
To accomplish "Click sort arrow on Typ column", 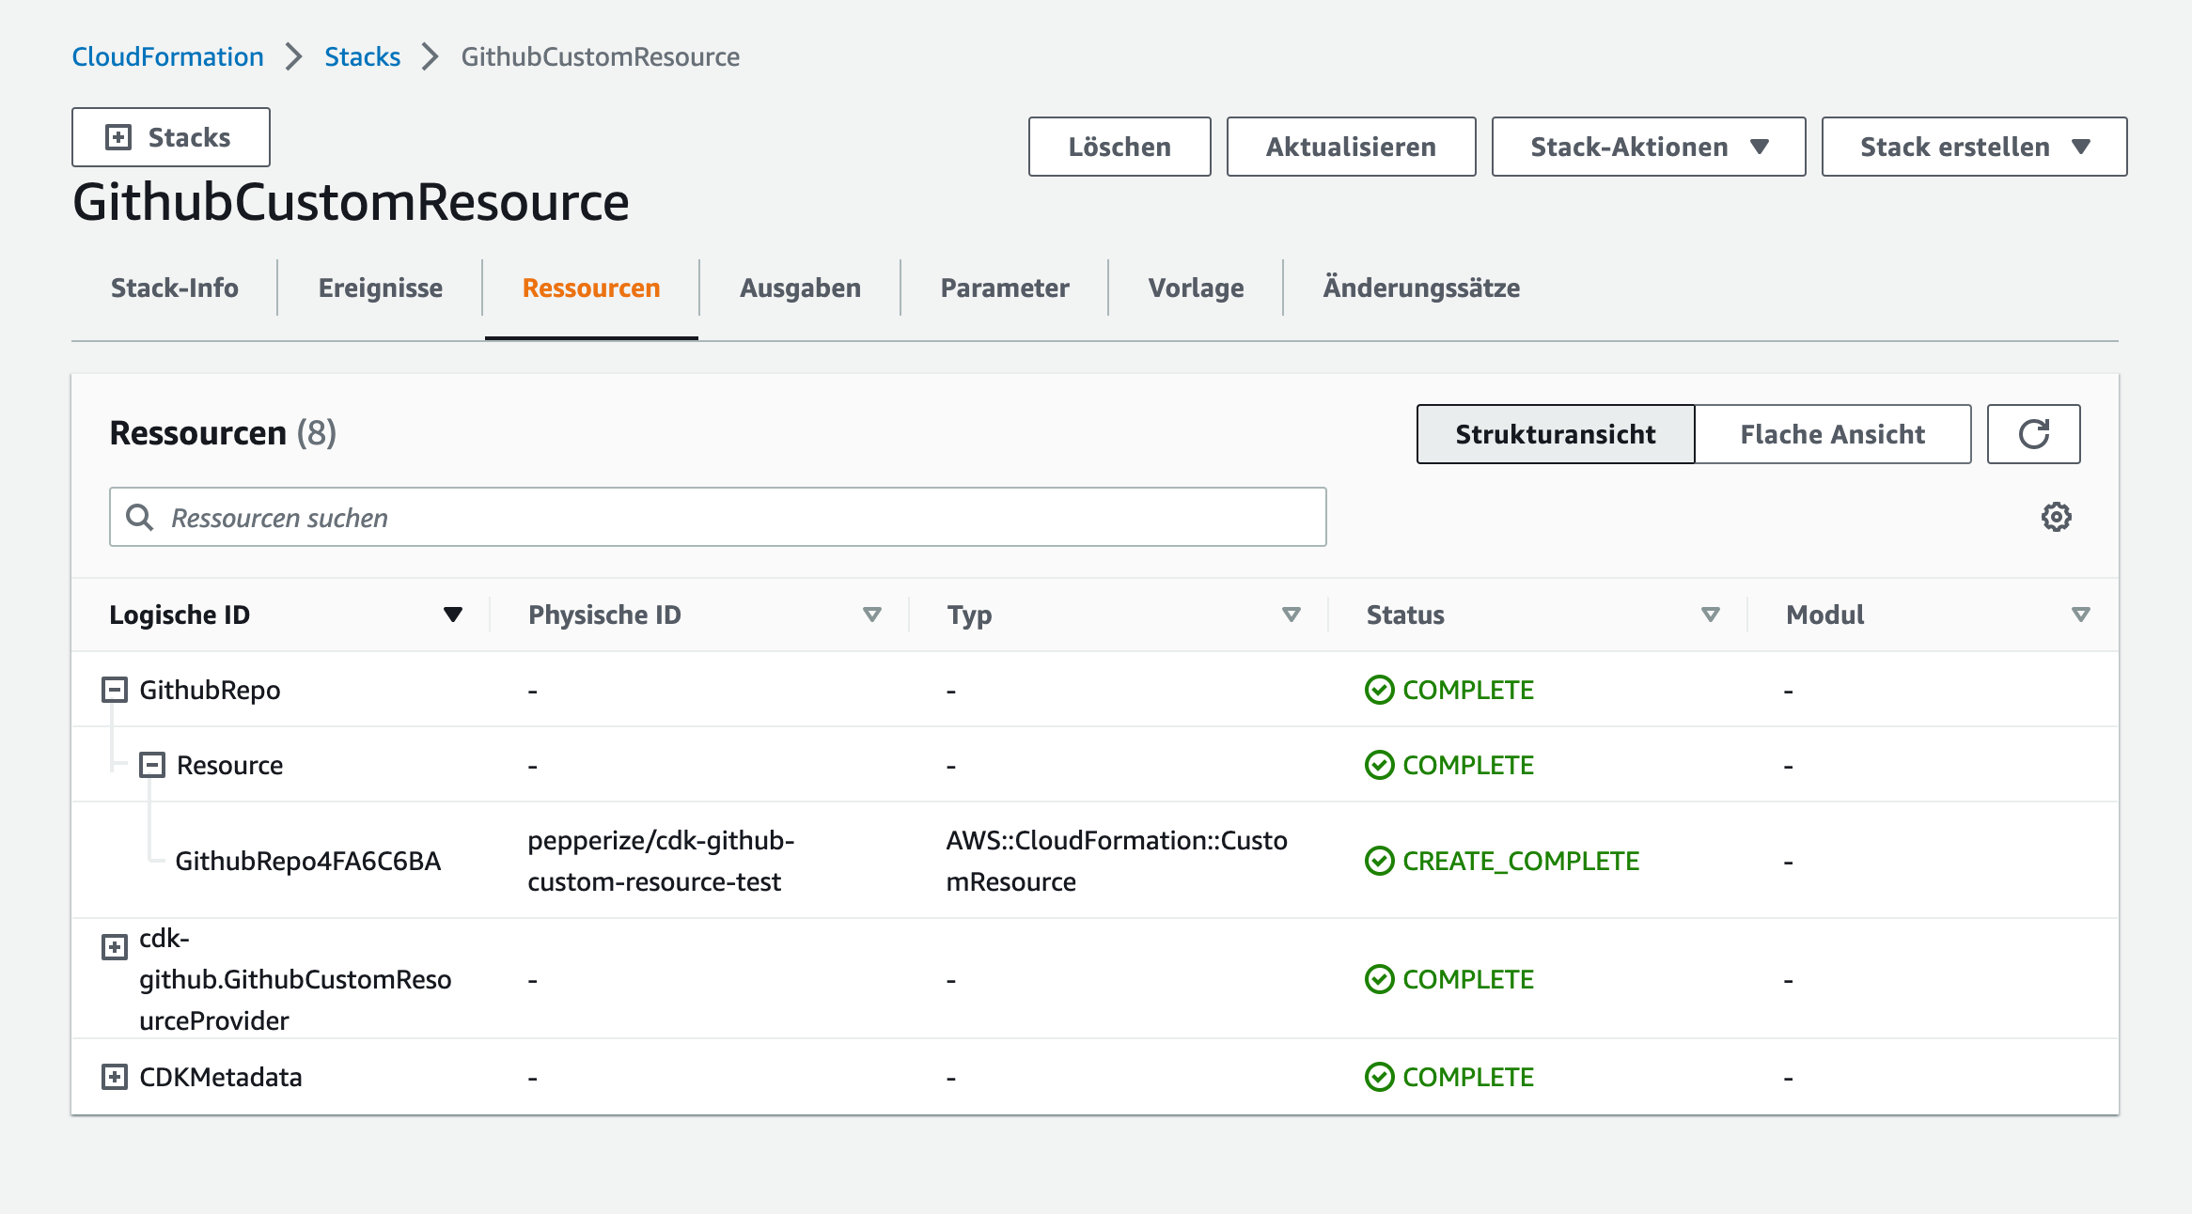I will pos(1291,615).
